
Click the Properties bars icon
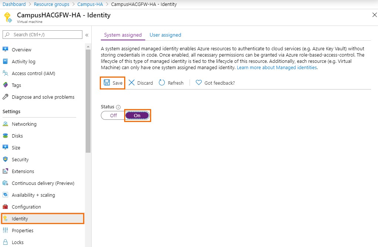click(x=5, y=230)
